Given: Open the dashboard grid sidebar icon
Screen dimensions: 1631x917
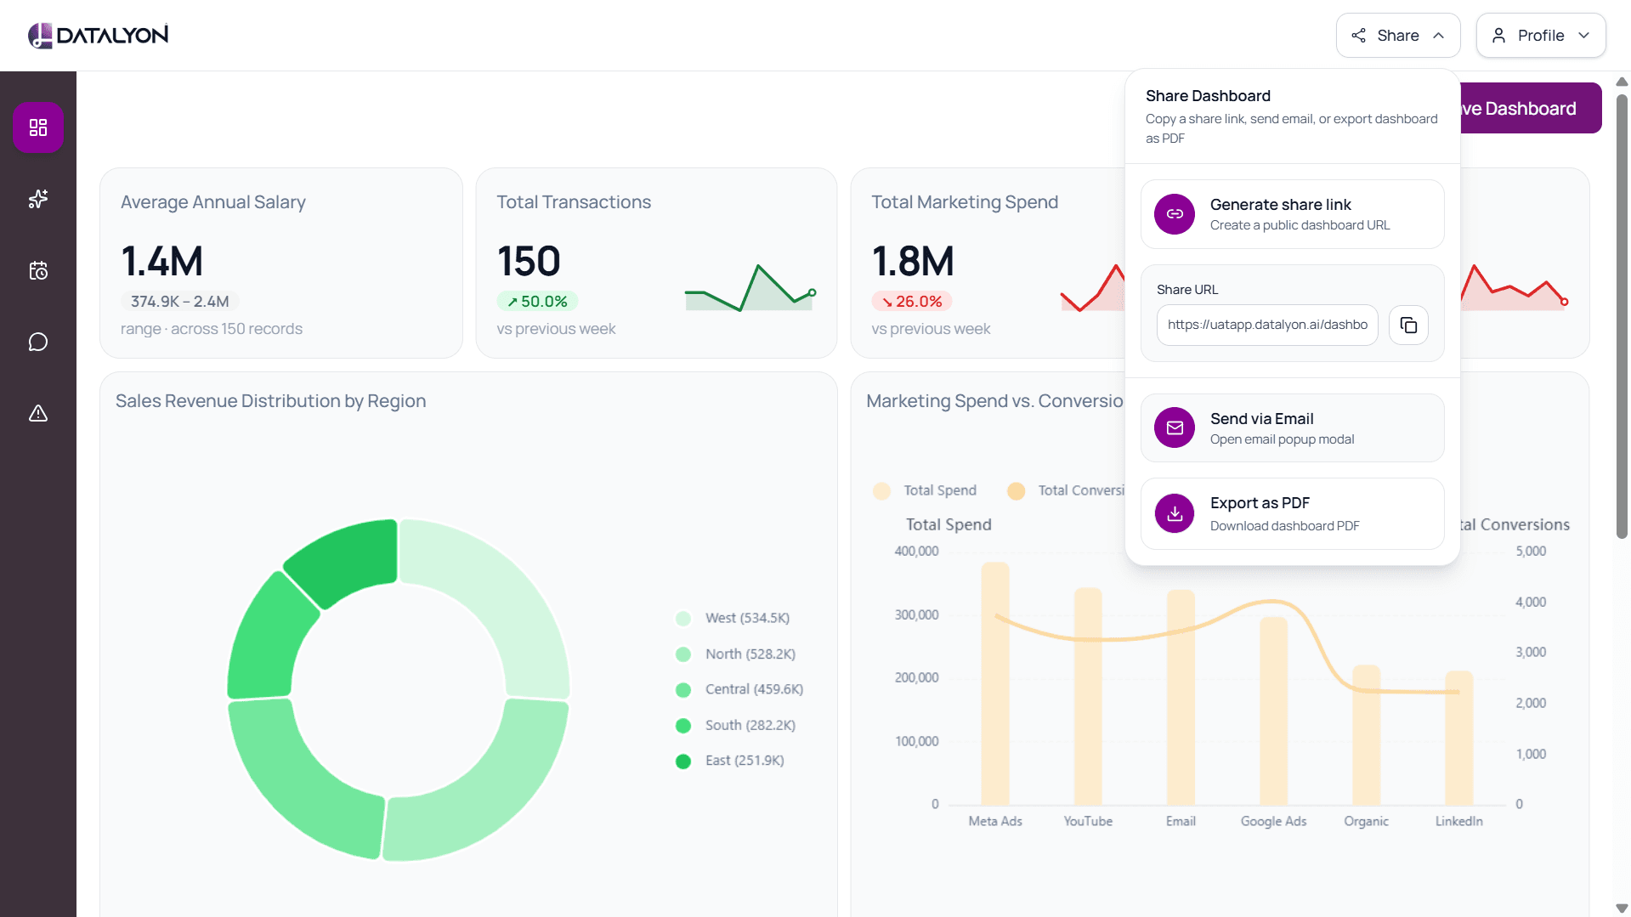Looking at the screenshot, I should click(38, 127).
